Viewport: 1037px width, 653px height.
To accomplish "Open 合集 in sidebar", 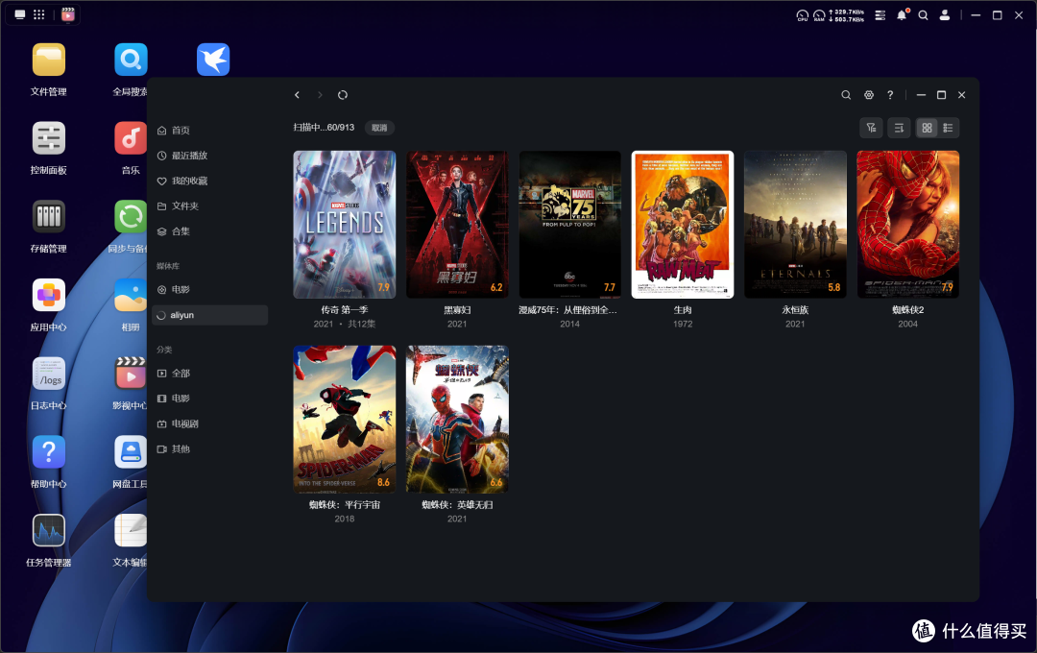I will (x=209, y=230).
